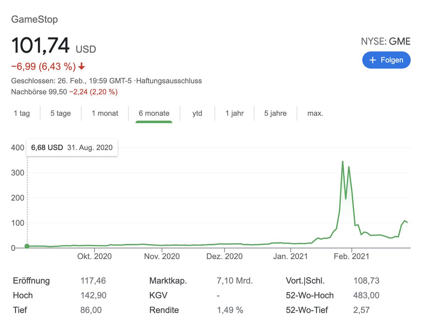Click the Vort.|Schl. value 108,73
Screen dimensions: 434x335
[x=366, y=281]
